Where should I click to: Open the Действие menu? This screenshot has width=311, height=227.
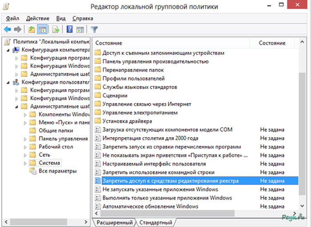coord(38,18)
